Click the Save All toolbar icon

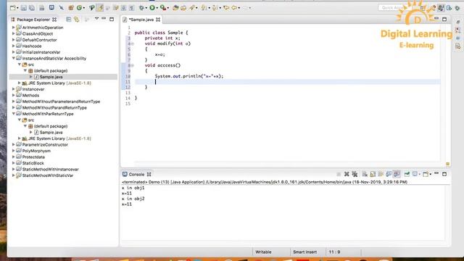[x=32, y=8]
